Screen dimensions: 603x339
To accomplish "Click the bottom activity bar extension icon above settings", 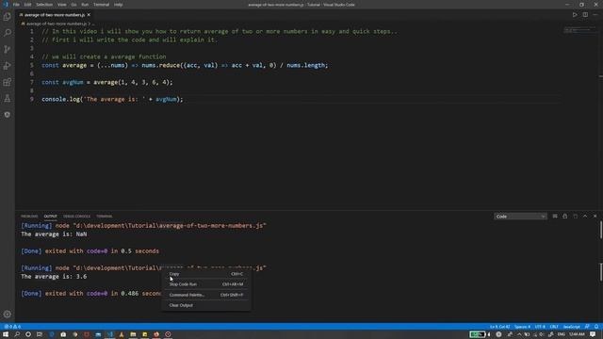I will pos(8,115).
